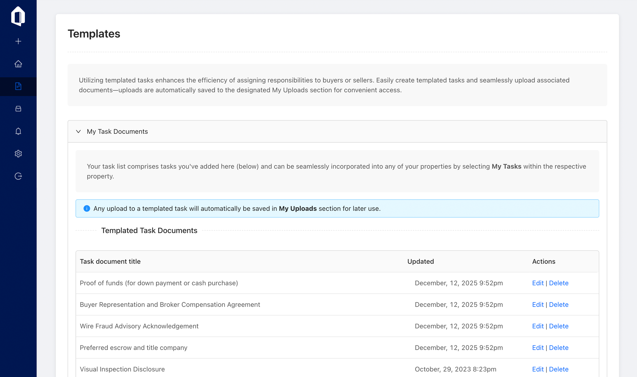Delete the Buyer Representation agreement template
The height and width of the screenshot is (377, 637).
pyautogui.click(x=559, y=305)
